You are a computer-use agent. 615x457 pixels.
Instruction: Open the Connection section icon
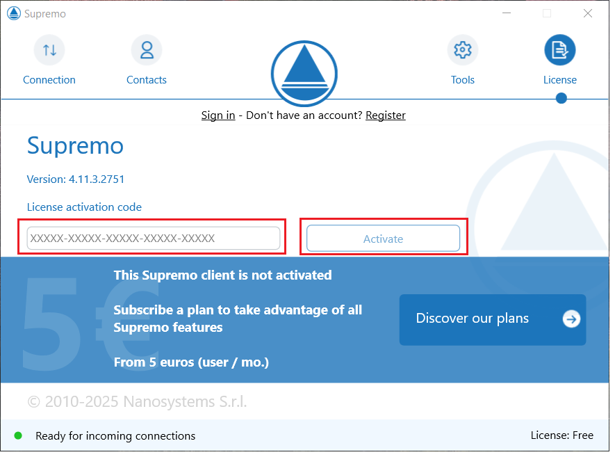pos(49,50)
